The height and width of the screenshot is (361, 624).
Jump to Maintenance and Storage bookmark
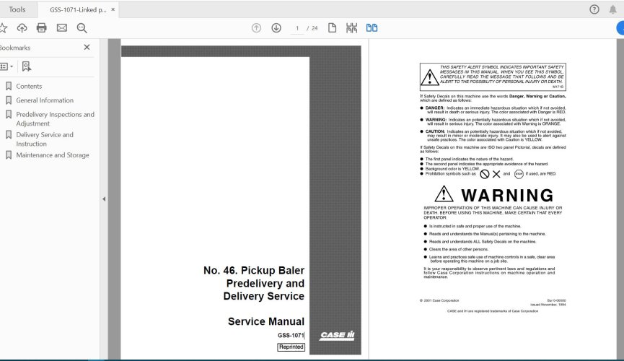pyautogui.click(x=53, y=155)
